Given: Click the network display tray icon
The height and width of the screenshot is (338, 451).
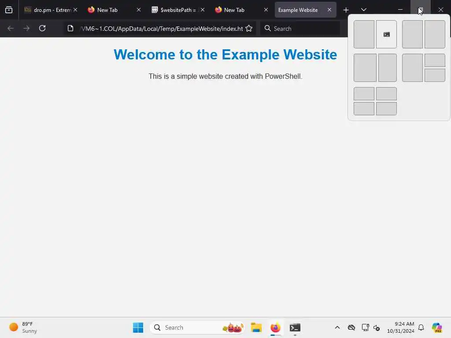Looking at the screenshot, I should click(365, 327).
